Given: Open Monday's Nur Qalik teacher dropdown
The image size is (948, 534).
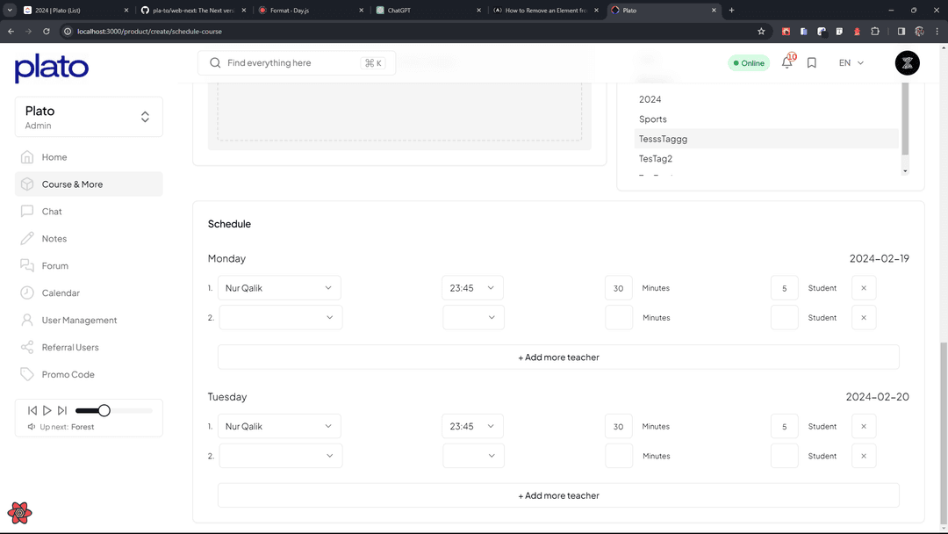Looking at the screenshot, I should pos(279,288).
